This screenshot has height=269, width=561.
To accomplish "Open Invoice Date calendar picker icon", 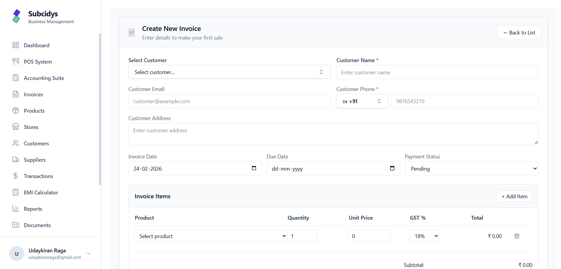I will pyautogui.click(x=254, y=168).
